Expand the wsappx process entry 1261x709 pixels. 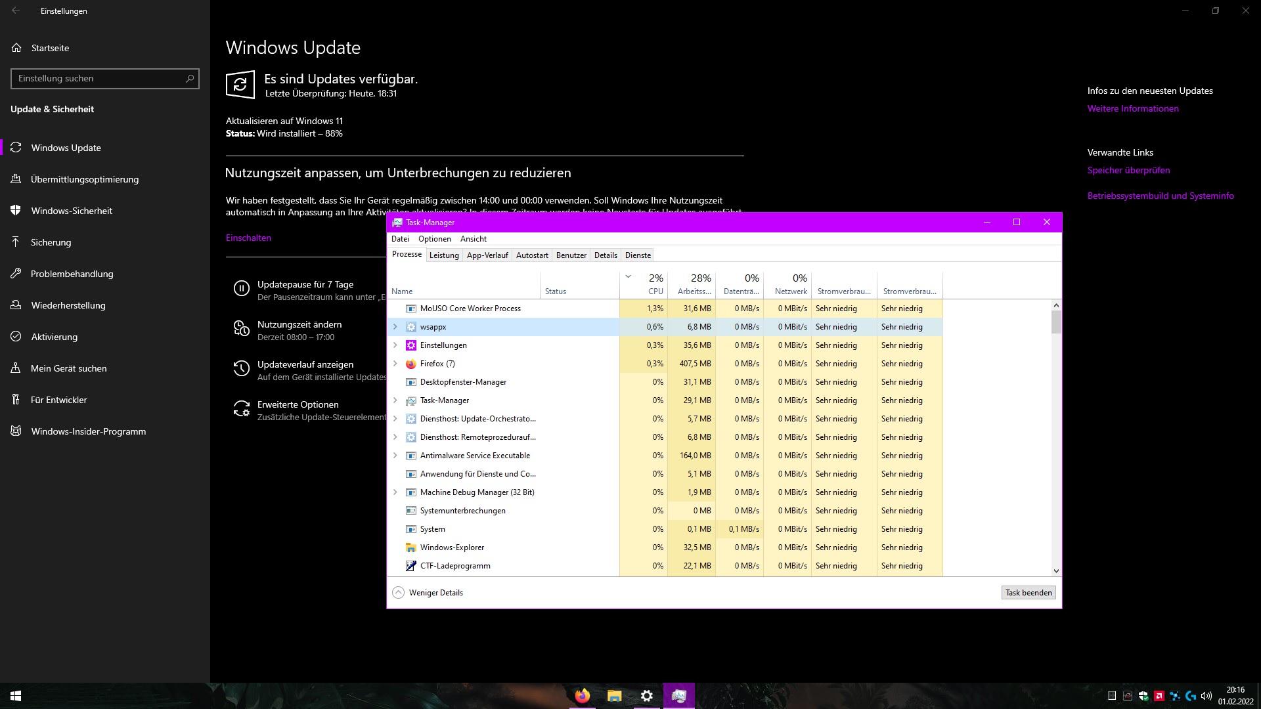tap(395, 327)
